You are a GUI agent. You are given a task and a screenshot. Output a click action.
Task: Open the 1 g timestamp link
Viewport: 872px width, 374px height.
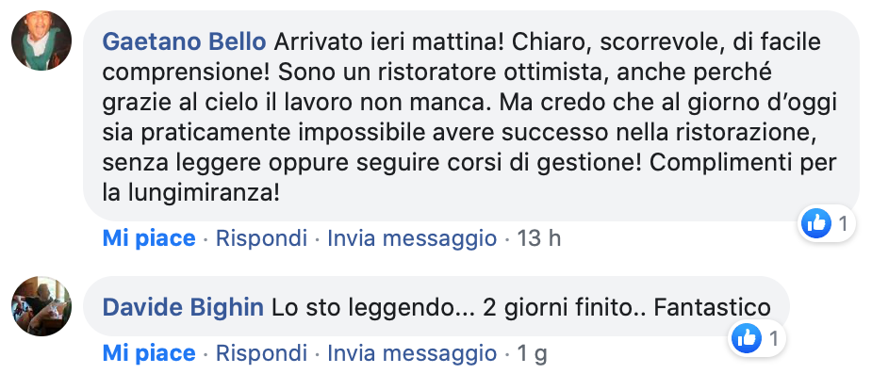coord(533,353)
